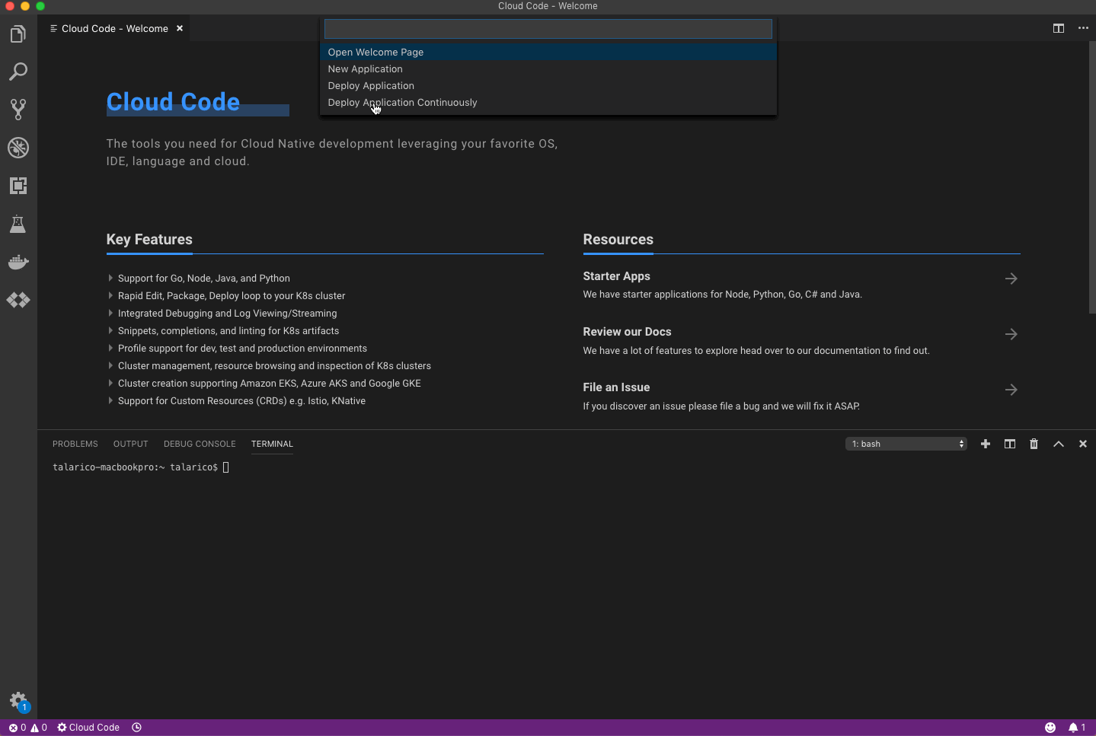Click the command palette input field
1096x736 pixels.
(548, 28)
